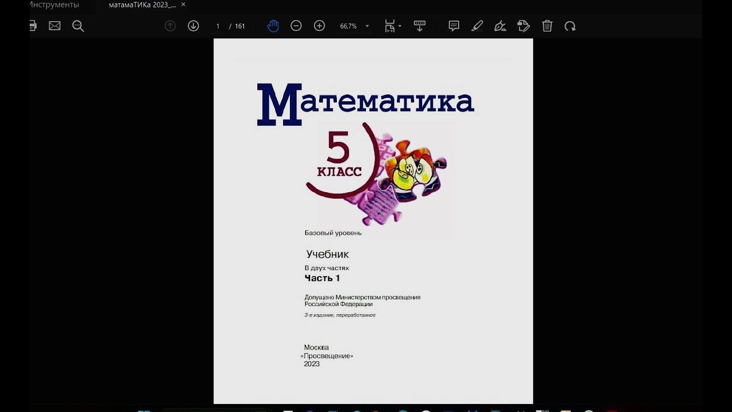The image size is (732, 412).
Task: Close the матамаТИКа 2023 document tab
Action: point(184,5)
